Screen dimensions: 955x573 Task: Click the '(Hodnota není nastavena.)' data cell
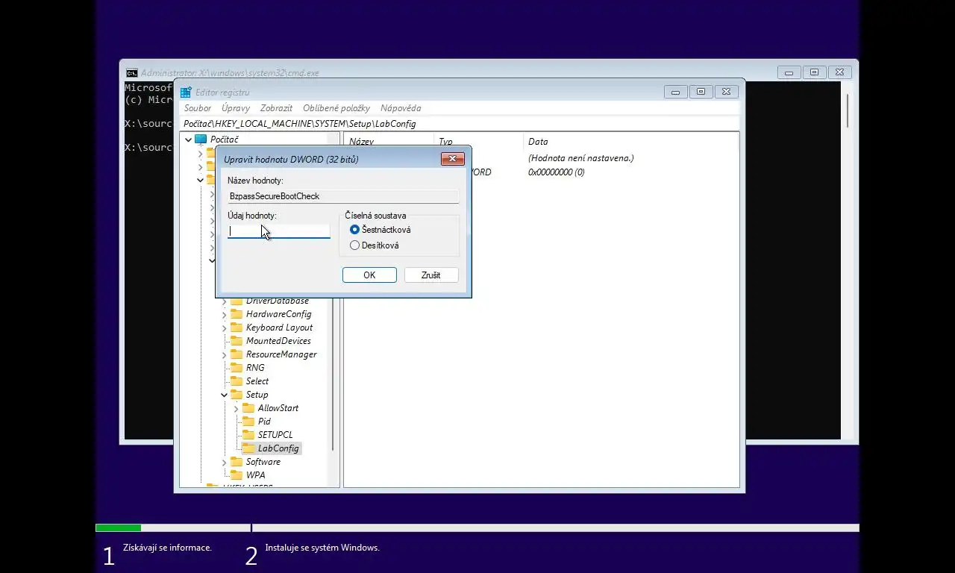click(x=580, y=158)
